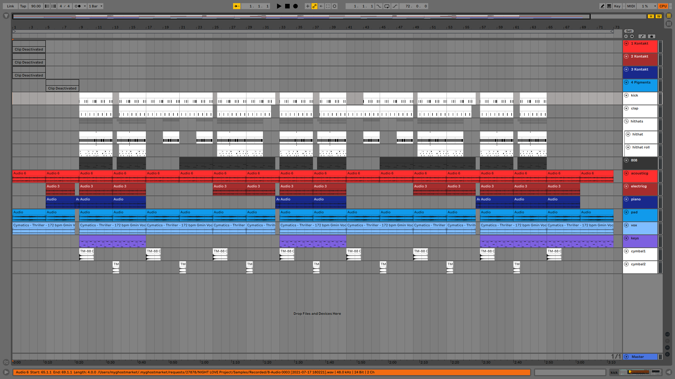
Task: Click the Set locator button
Action: pyautogui.click(x=629, y=31)
